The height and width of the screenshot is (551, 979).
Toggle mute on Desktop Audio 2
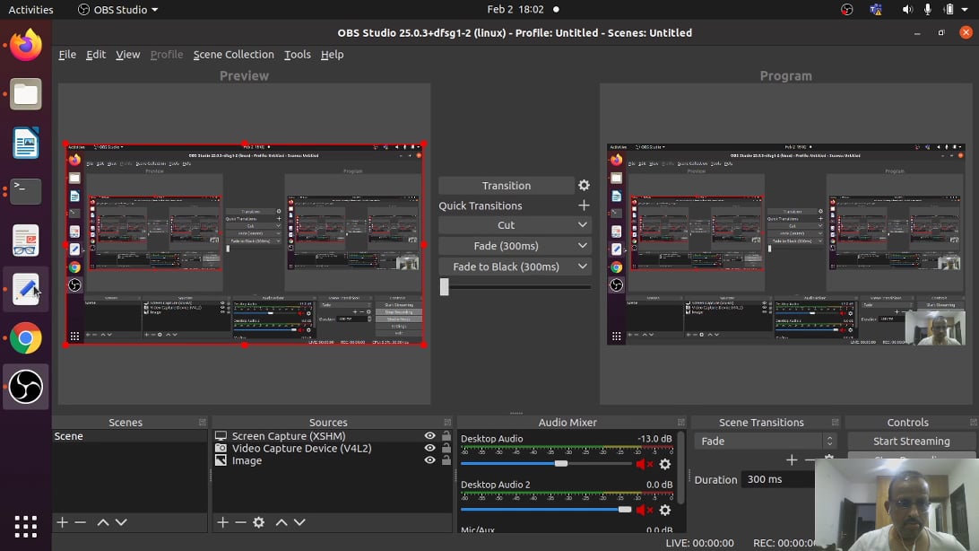click(644, 511)
